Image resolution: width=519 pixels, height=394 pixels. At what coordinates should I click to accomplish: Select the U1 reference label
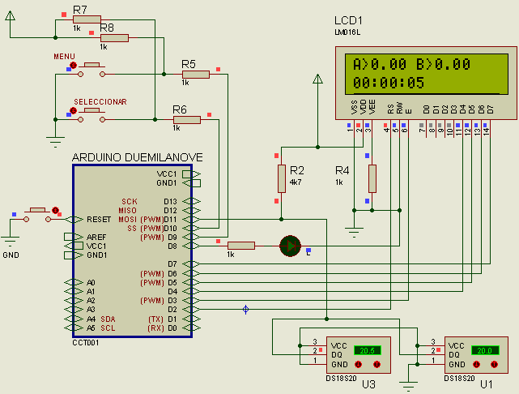(x=487, y=384)
